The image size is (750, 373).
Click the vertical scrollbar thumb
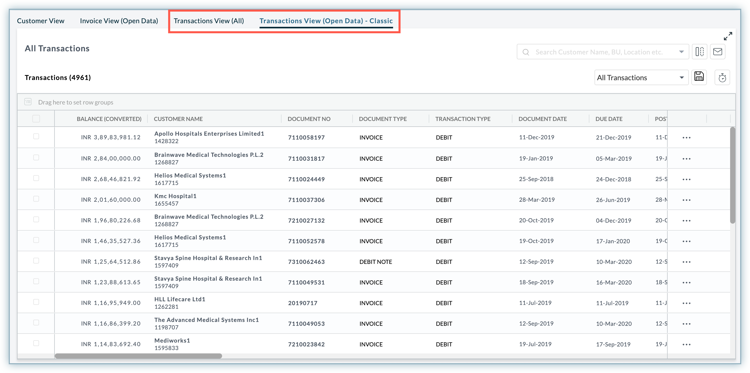click(732, 175)
